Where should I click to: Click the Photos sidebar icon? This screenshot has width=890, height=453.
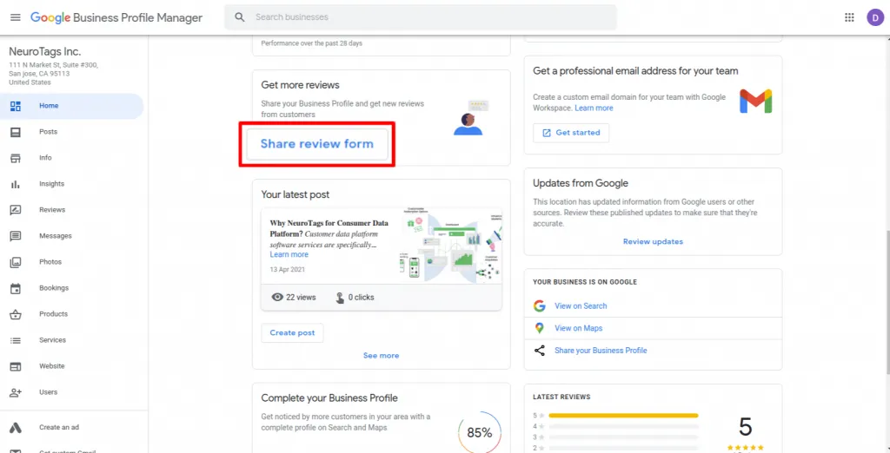click(x=16, y=262)
